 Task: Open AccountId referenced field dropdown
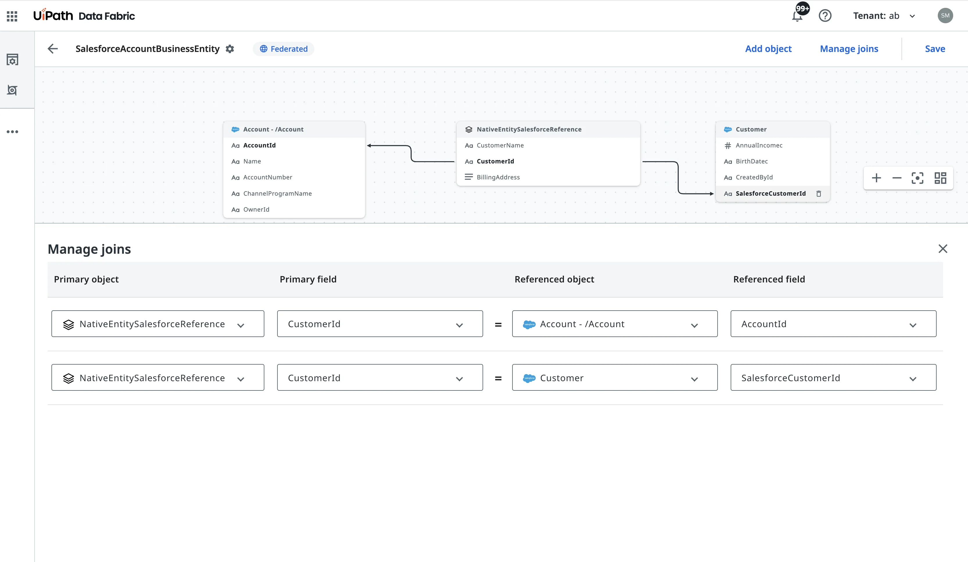click(833, 324)
